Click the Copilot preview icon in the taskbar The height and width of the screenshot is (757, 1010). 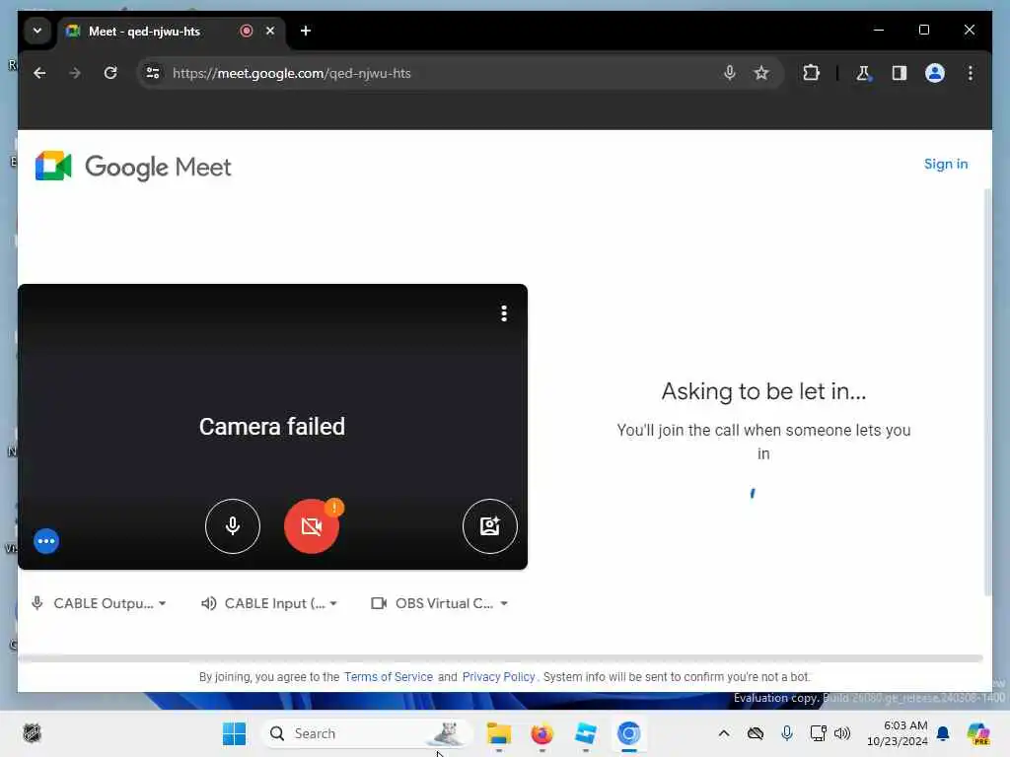coord(978,733)
